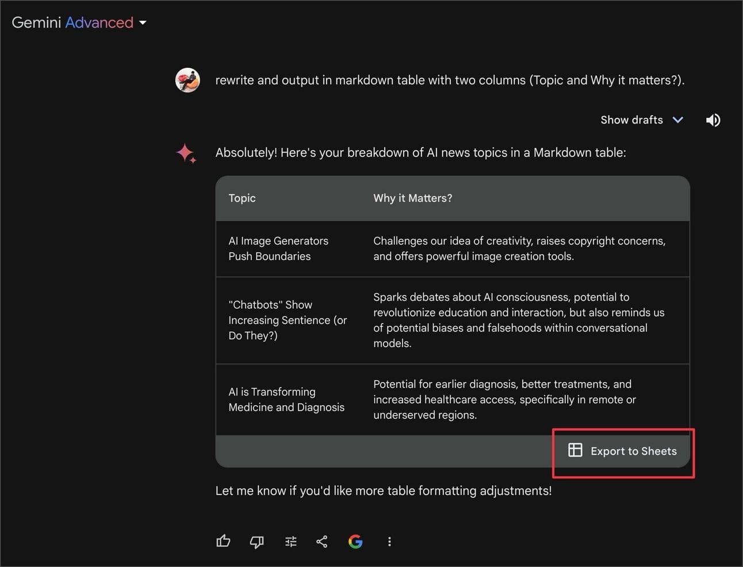743x567 pixels.
Task: Click the Show drafts label
Action: pyautogui.click(x=631, y=120)
